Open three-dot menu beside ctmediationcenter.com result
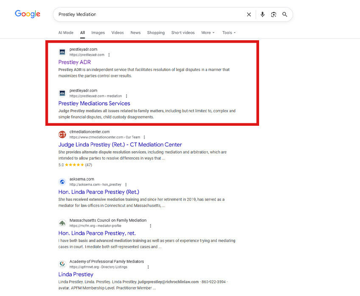The width and height of the screenshot is (360, 296). click(144, 137)
